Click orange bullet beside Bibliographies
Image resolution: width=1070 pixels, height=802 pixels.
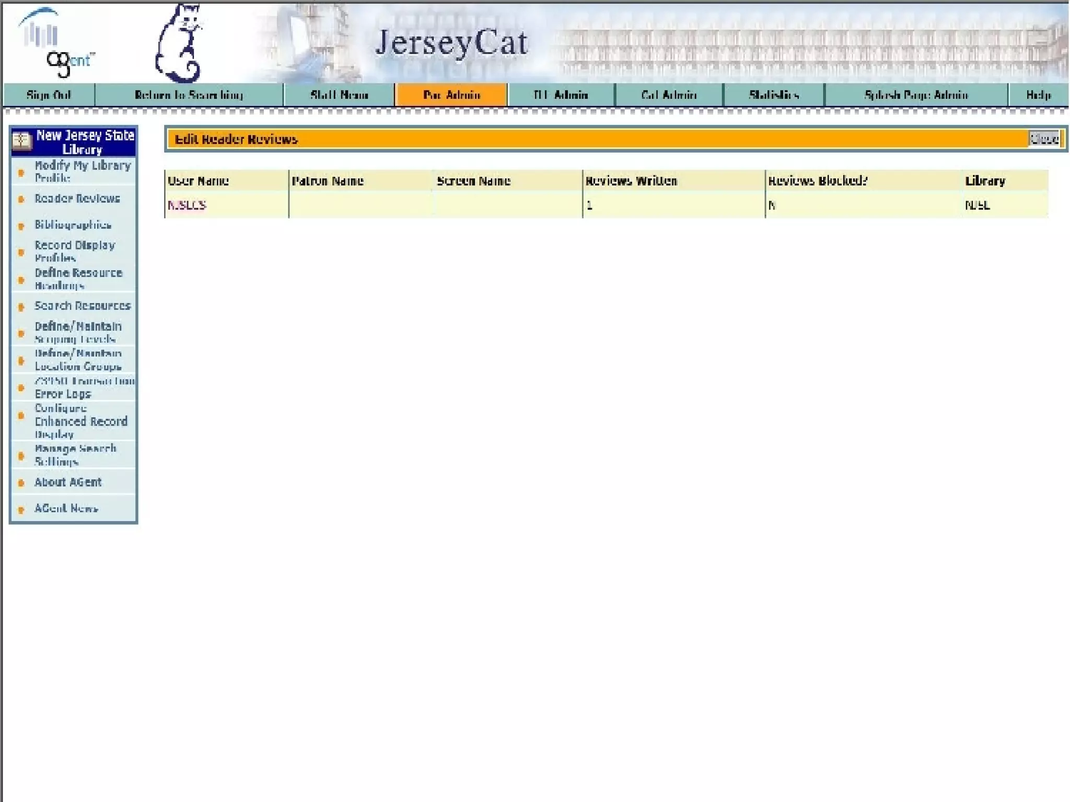coord(21,226)
